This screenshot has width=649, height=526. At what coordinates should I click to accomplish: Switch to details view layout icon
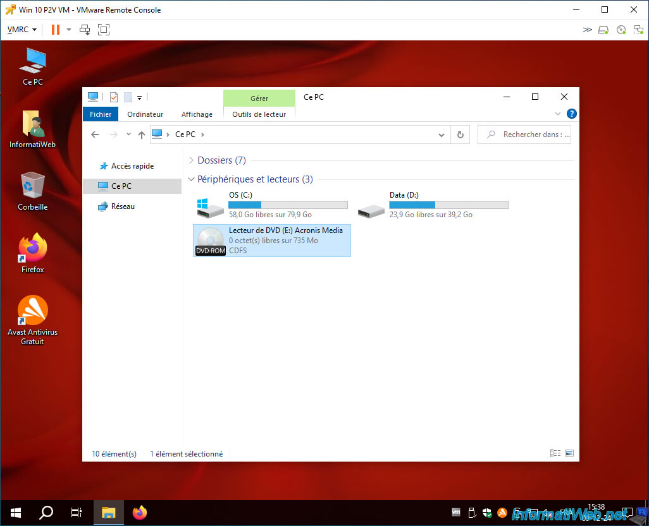pyautogui.click(x=555, y=453)
